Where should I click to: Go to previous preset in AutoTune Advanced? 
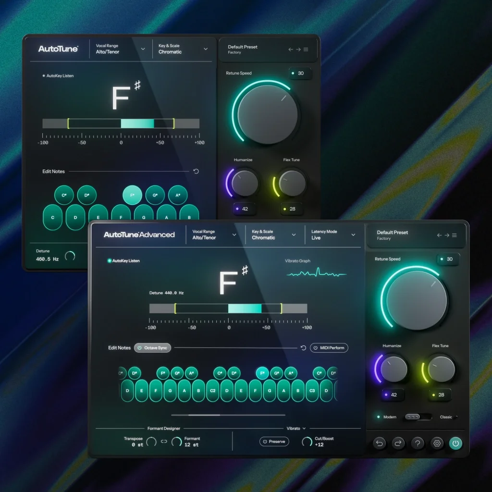439,235
